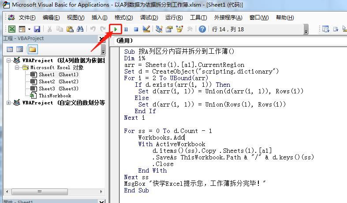Viewport: 347px width, 203px height.
Task: Click the List Properties/Methods icon on edit toolbar
Action: click(x=325, y=29)
